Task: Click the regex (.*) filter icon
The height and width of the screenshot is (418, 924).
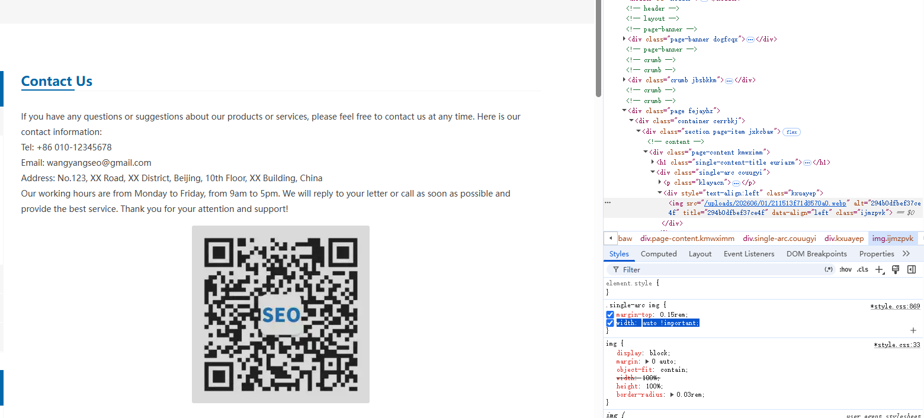Action: (x=829, y=269)
